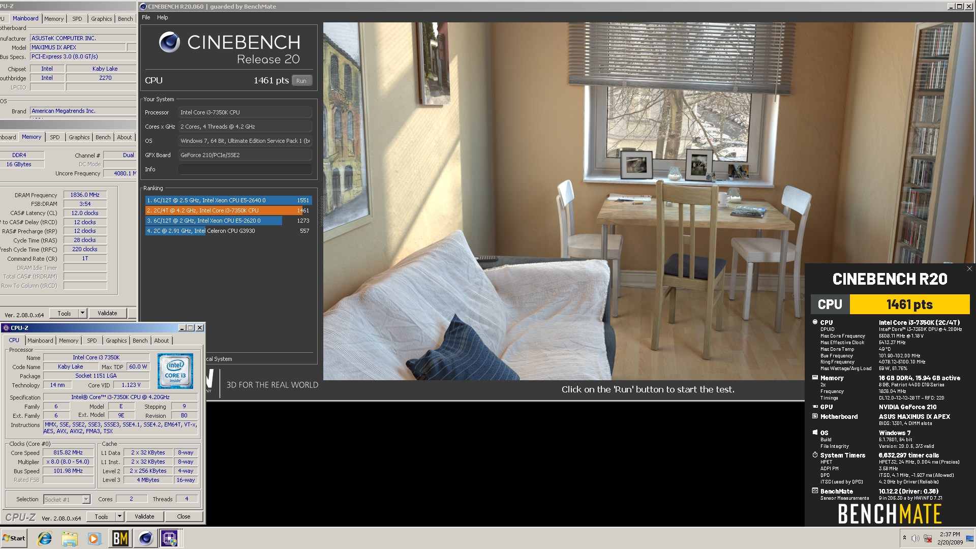The width and height of the screenshot is (976, 549).
Task: Select ranking bar Xeon E5-2620 0 scoring 1273
Action: pos(228,221)
